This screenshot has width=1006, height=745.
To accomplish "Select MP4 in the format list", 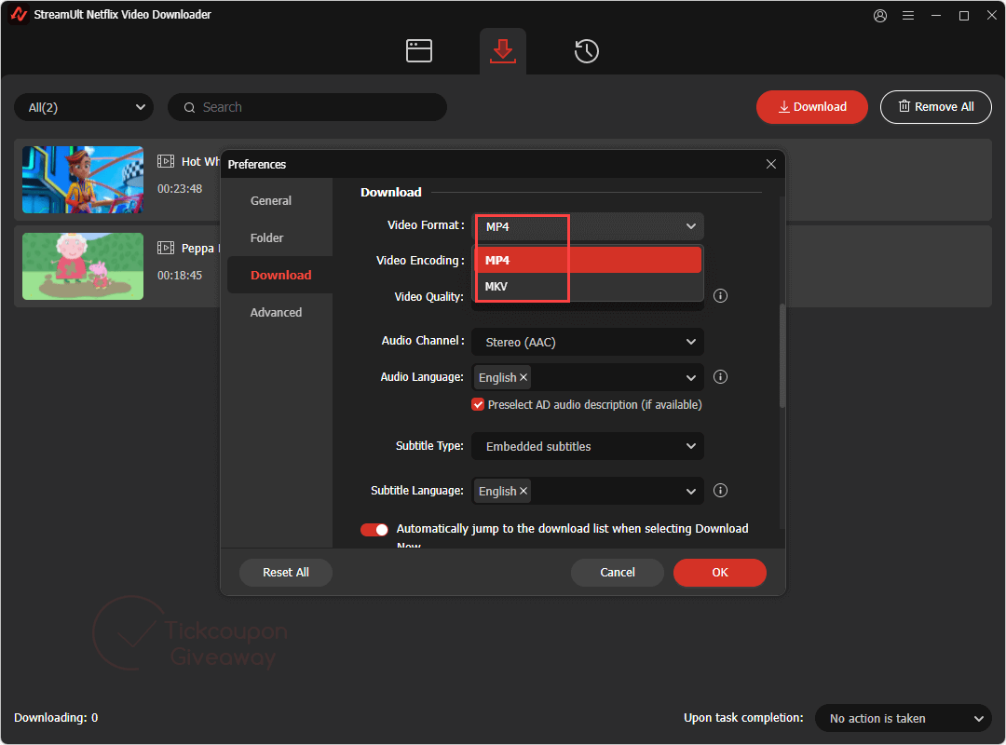I will [588, 260].
